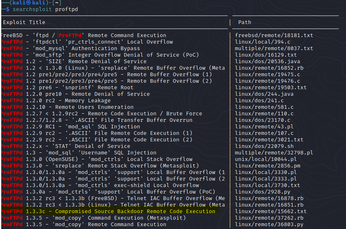Click the path multiple/remote/32798.pl
The width and height of the screenshot is (346, 229).
(x=274, y=153)
